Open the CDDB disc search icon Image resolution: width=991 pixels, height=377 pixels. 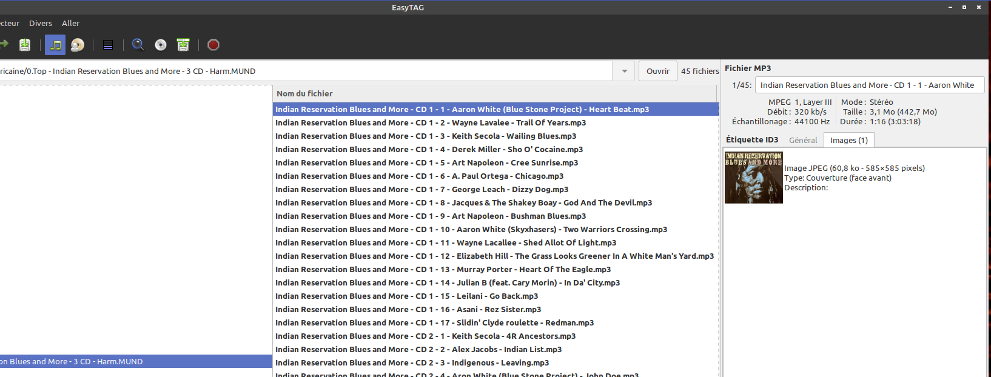click(x=161, y=45)
